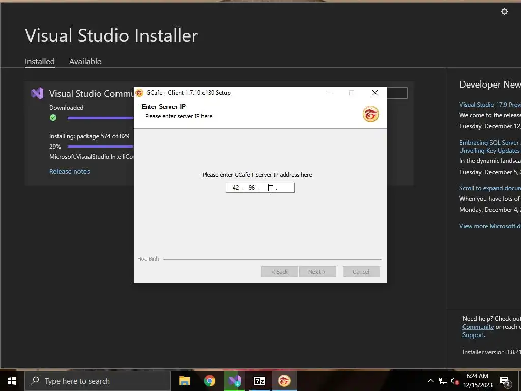Click the Downloaded progress bar
Image resolution: width=521 pixels, height=391 pixels.
coord(100,118)
